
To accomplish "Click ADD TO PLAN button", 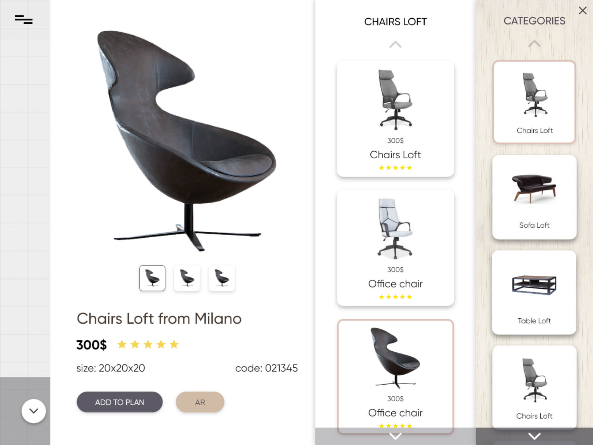I will (120, 402).
